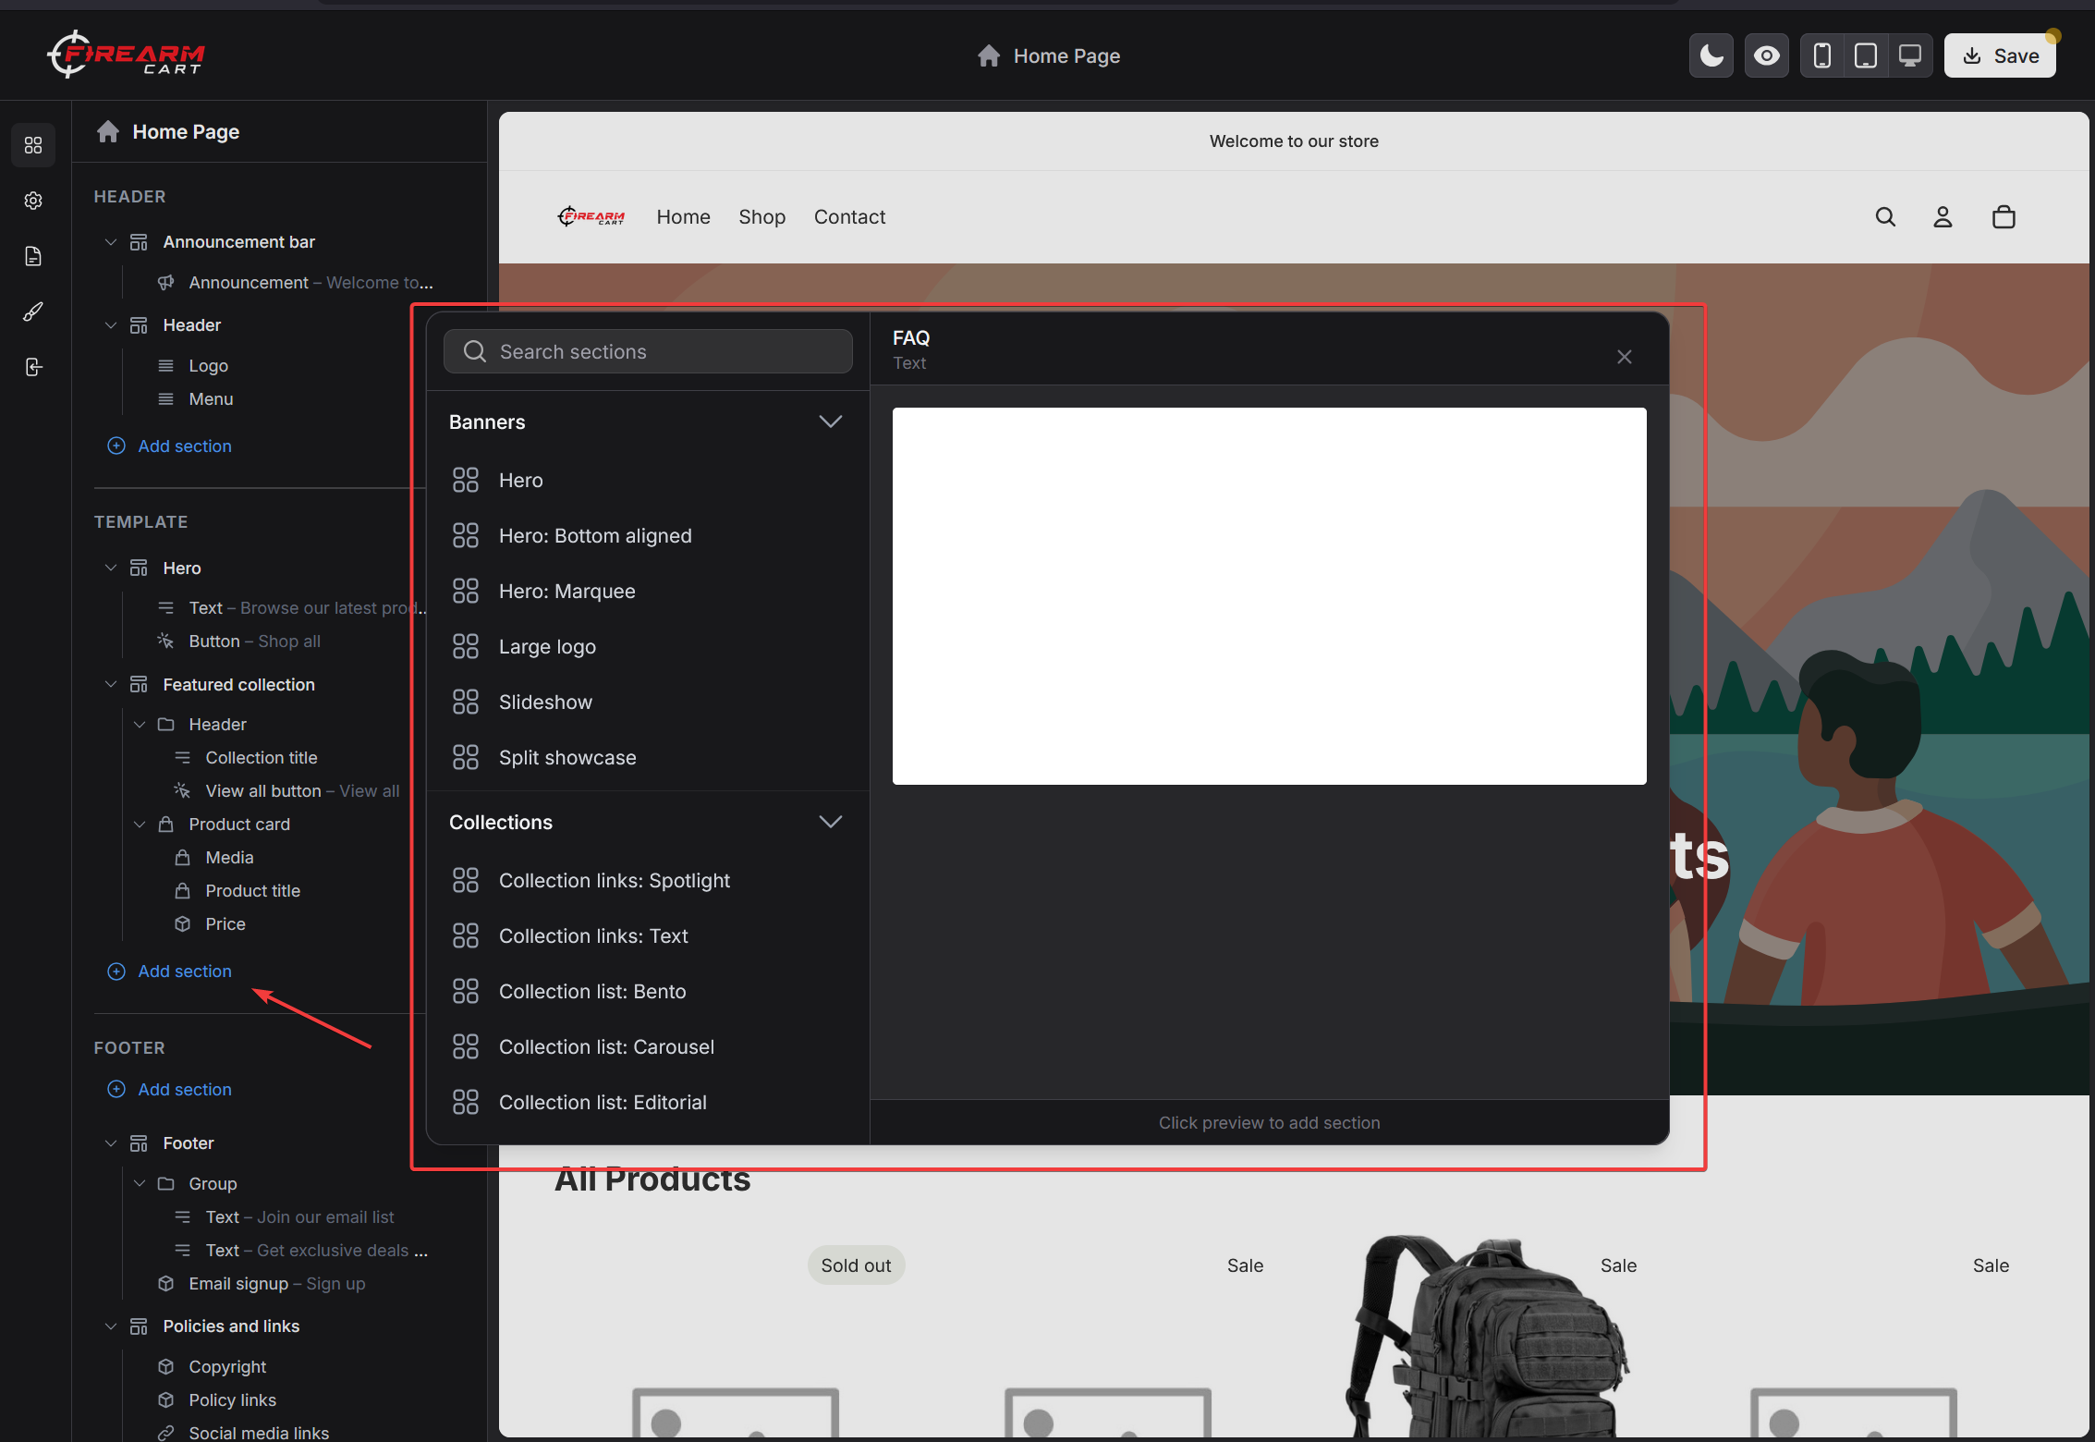The height and width of the screenshot is (1442, 2095).
Task: Collapse the Collections category
Action: 831,822
